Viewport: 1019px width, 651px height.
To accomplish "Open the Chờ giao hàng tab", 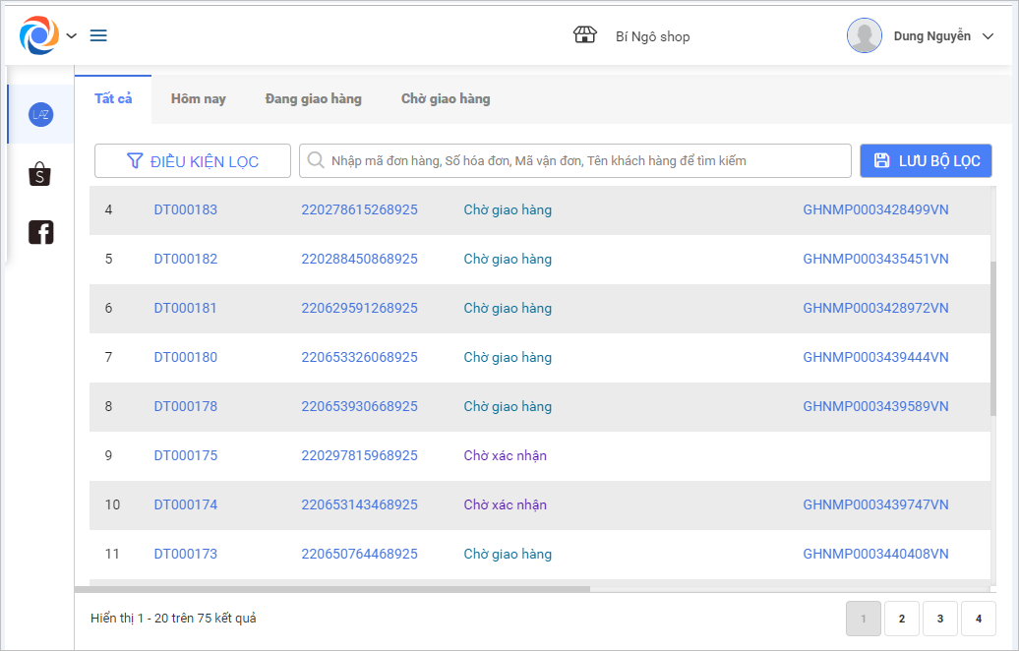I will point(446,98).
